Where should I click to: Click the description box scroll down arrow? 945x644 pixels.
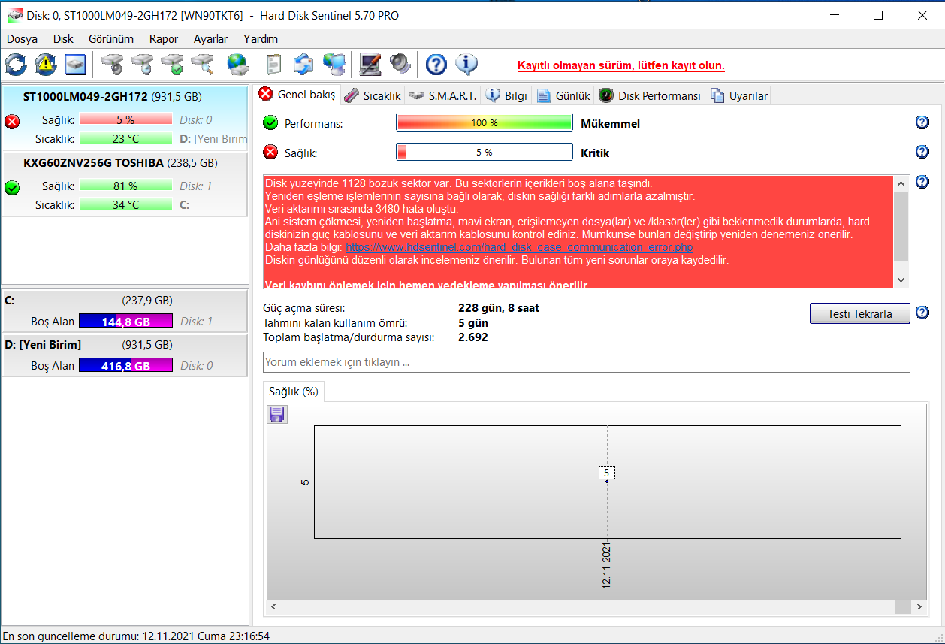pyautogui.click(x=901, y=280)
